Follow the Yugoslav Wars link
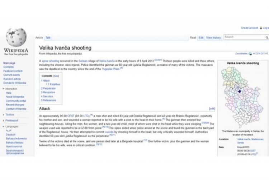The image size is (269, 182). [x=111, y=69]
